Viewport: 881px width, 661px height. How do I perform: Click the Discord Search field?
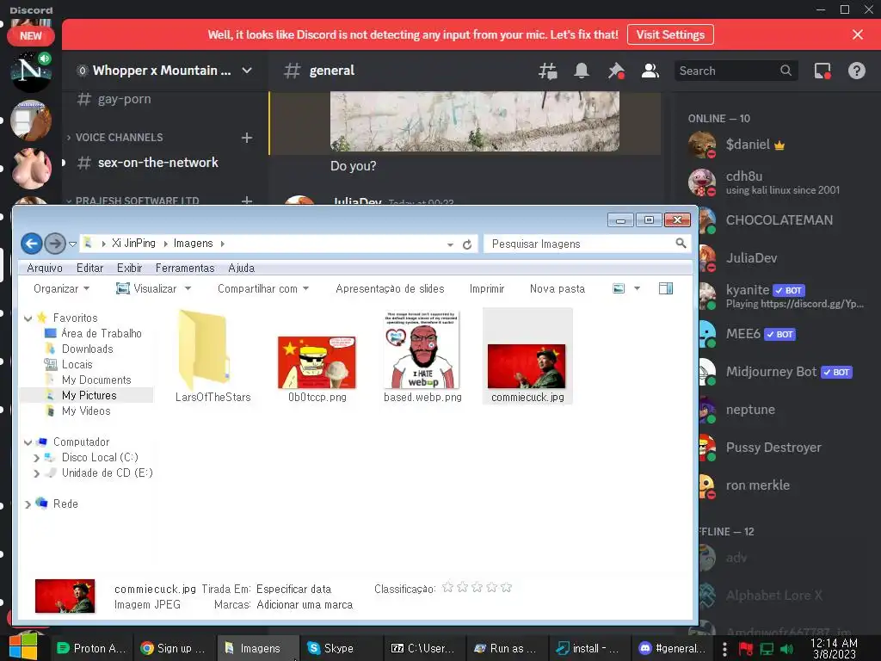coord(736,71)
